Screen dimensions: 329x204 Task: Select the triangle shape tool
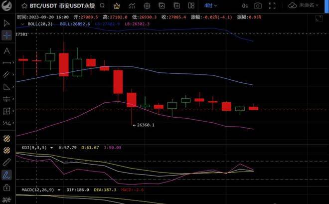(6, 87)
